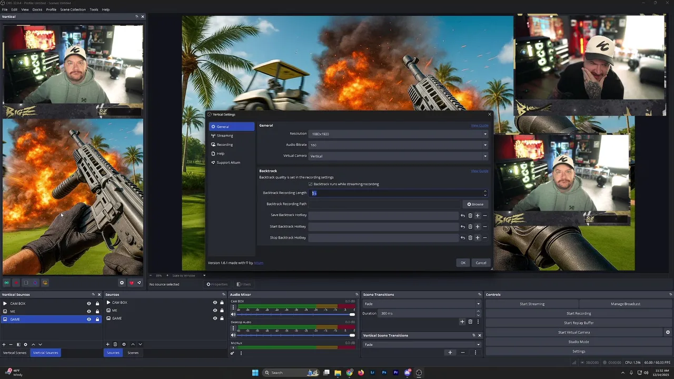The height and width of the screenshot is (379, 674).
Task: Remove the configurable scene transition with trash icon
Action: tap(471, 322)
